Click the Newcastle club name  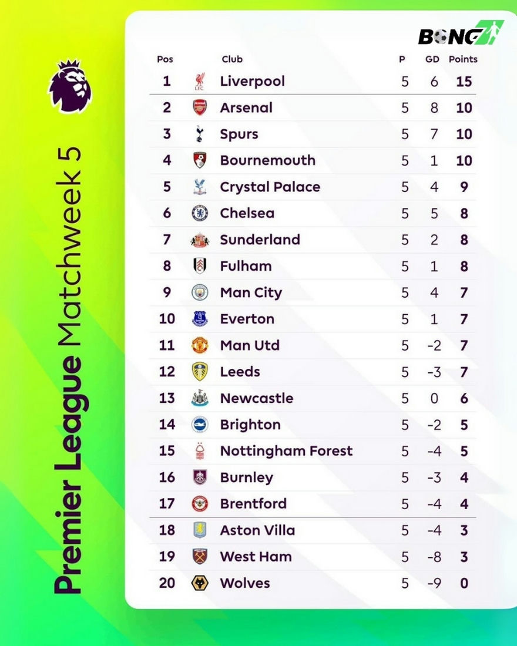256,398
